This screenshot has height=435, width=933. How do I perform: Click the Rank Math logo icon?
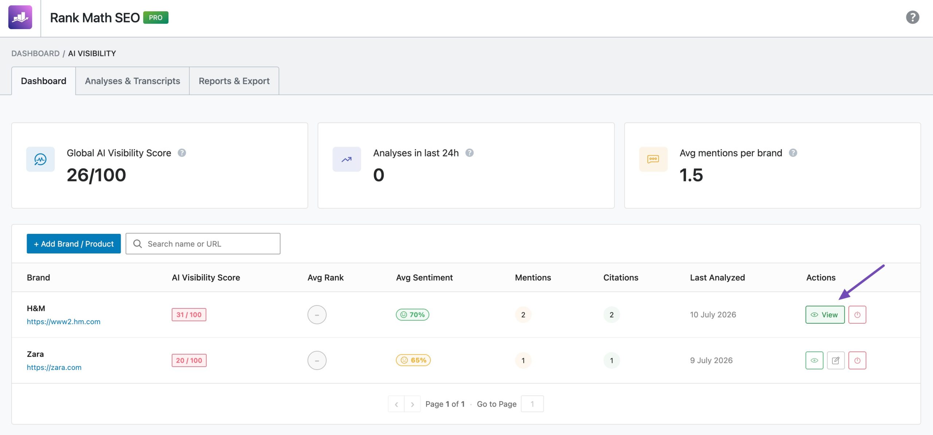tap(20, 17)
